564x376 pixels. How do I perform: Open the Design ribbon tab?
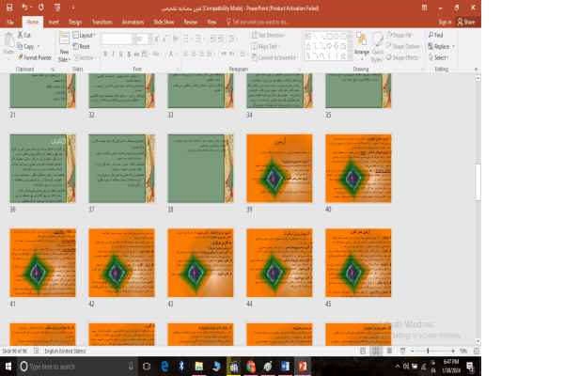tap(75, 20)
